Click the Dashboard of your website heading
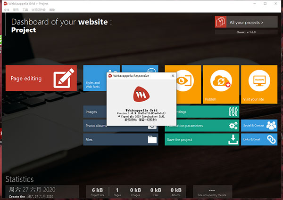Screen dimensions: 283x200 click(x=61, y=22)
